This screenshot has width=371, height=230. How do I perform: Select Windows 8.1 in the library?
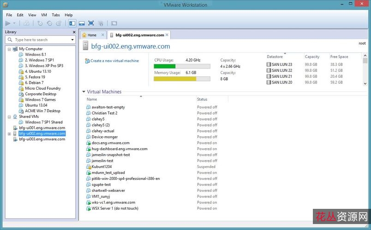36,54
